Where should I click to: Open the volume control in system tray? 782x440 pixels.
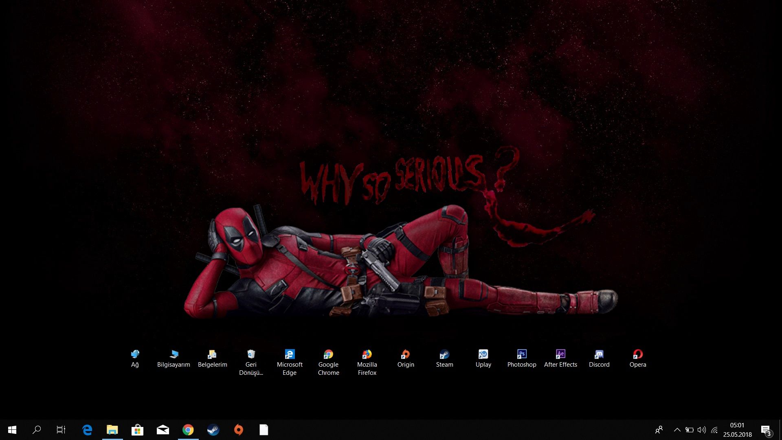(x=701, y=430)
